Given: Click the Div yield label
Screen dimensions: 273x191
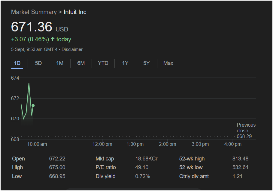Looking at the screenshot, I should tap(105, 176).
